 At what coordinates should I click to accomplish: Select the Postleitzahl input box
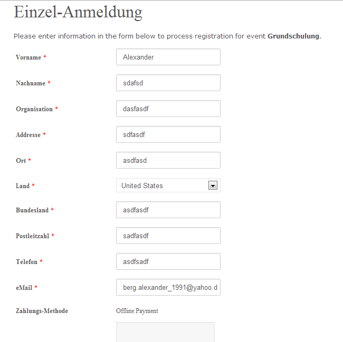168,236
